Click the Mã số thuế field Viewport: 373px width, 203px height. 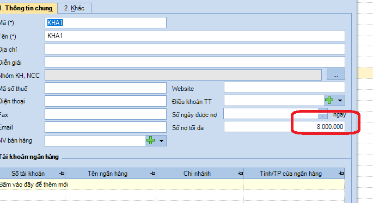[x=106, y=88]
